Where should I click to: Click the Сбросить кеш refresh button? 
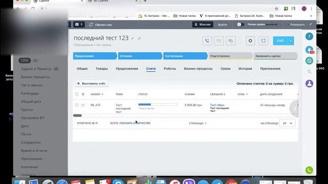point(100,25)
